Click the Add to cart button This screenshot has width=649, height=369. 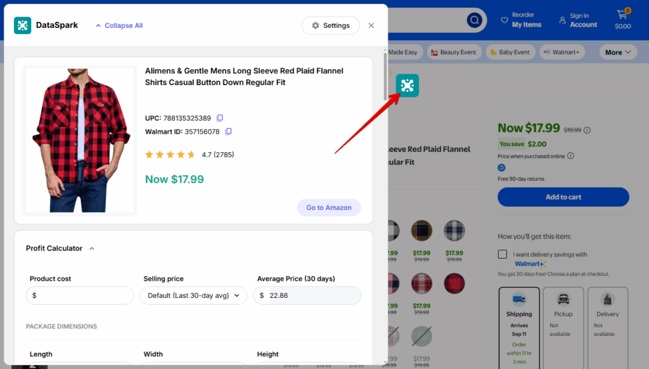563,197
